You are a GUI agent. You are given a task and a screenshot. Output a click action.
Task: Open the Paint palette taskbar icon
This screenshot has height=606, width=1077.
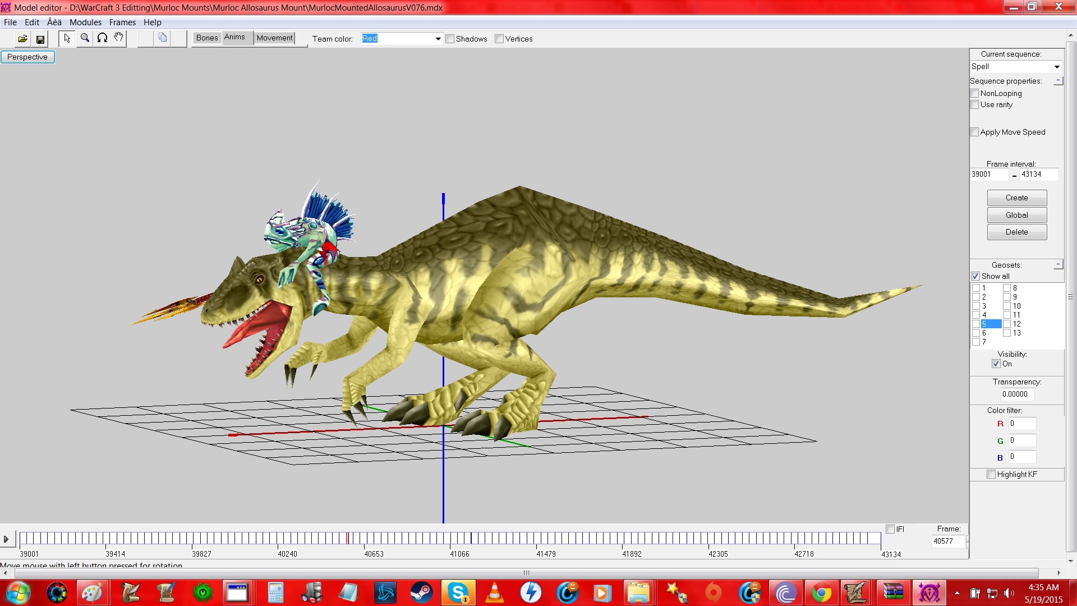pyautogui.click(x=93, y=593)
